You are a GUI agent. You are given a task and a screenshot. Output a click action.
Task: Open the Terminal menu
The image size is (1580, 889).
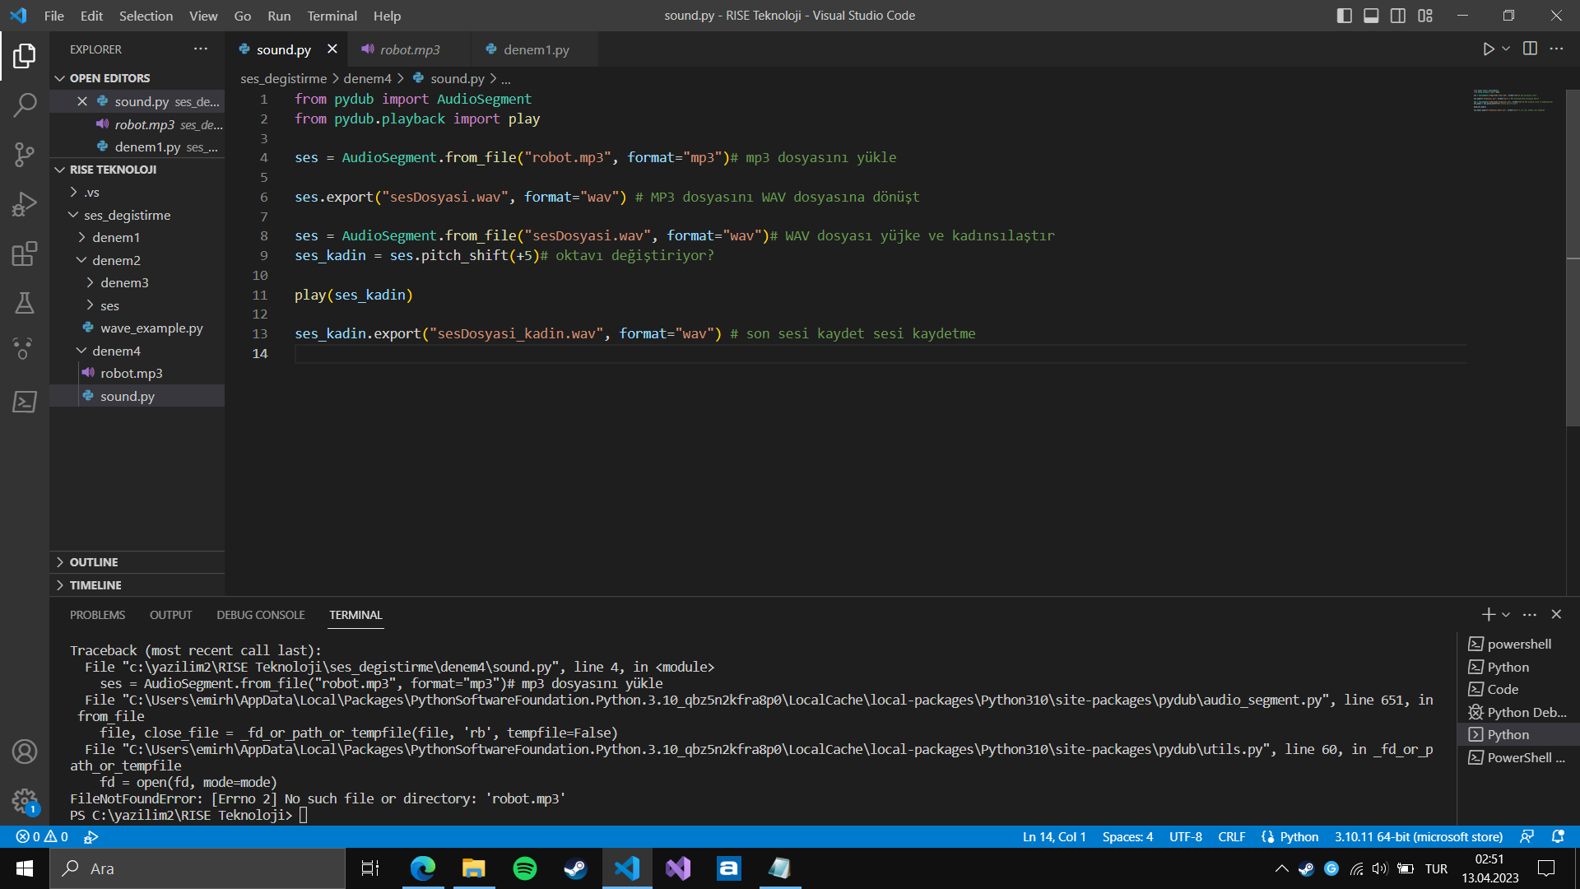tap(332, 16)
